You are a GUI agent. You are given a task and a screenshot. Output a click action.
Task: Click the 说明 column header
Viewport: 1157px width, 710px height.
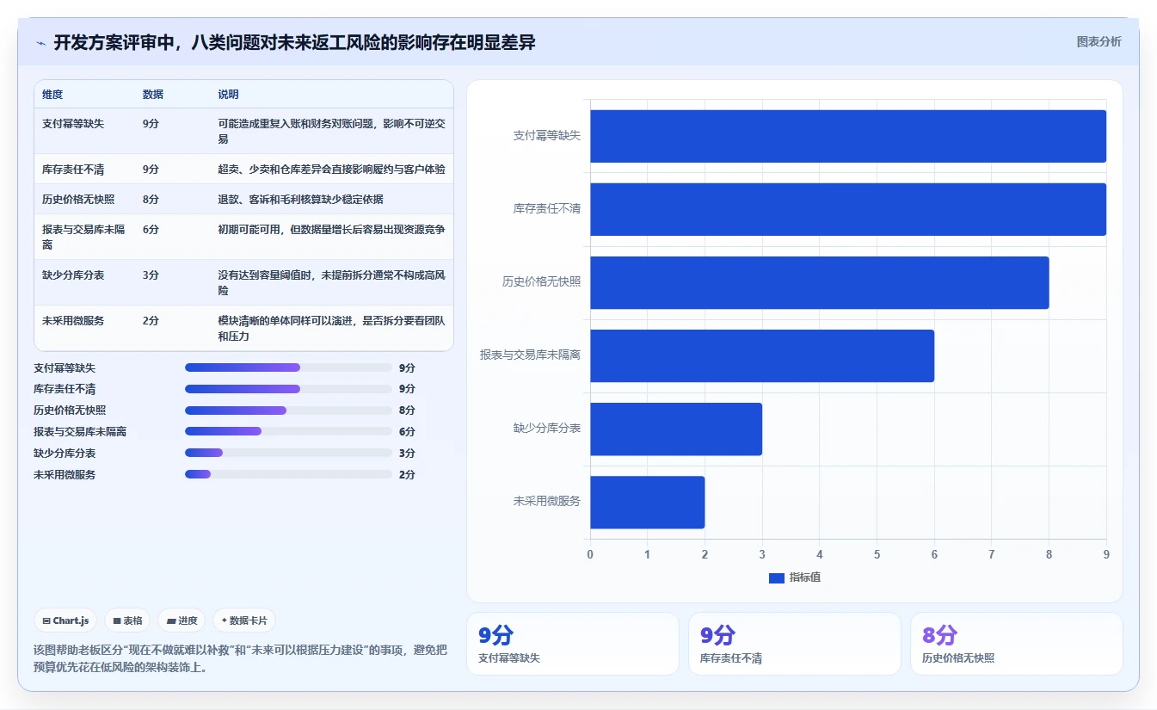point(229,95)
